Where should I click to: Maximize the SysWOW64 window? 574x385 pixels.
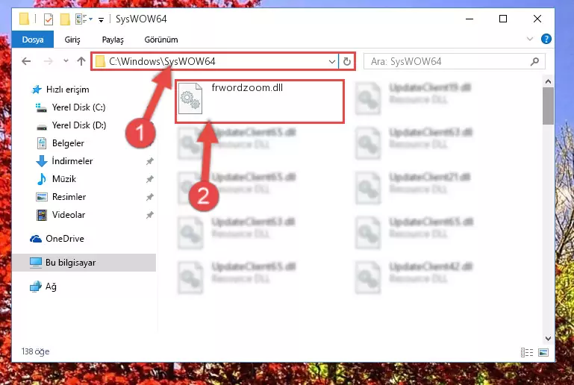pos(503,19)
